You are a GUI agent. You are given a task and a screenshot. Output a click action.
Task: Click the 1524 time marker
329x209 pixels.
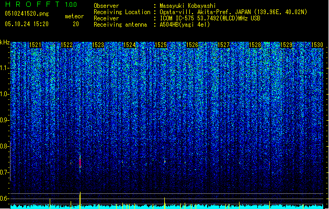click(x=130, y=45)
